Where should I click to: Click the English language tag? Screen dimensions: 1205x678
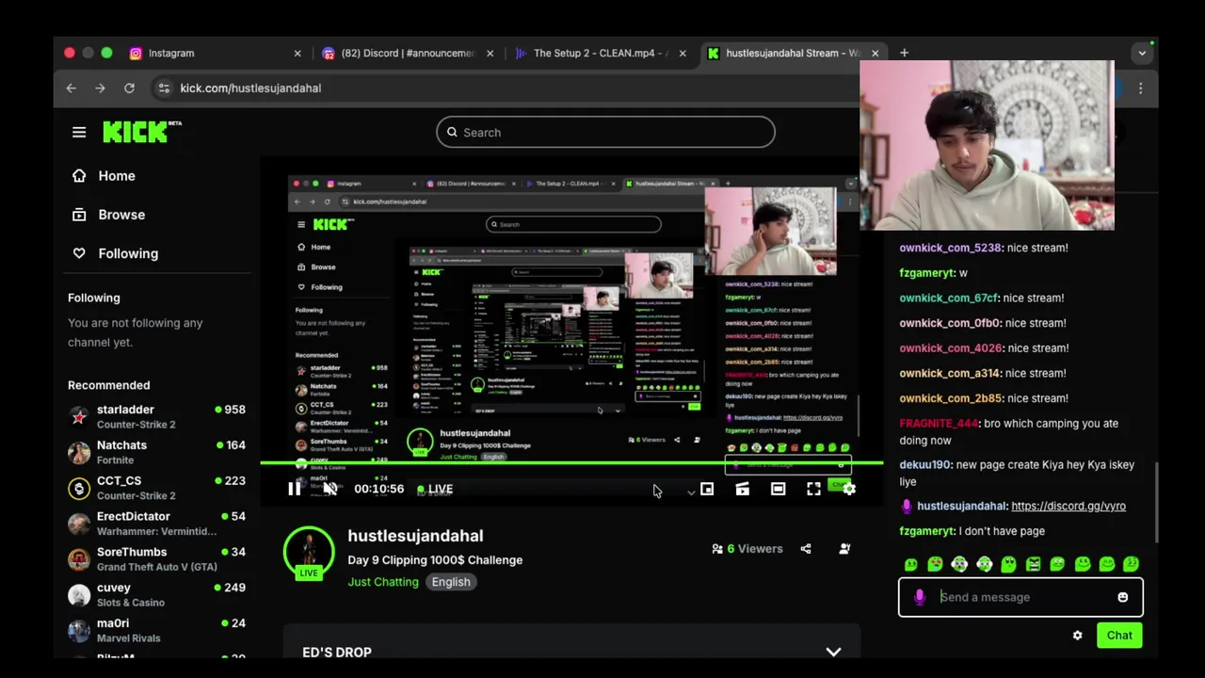point(451,582)
